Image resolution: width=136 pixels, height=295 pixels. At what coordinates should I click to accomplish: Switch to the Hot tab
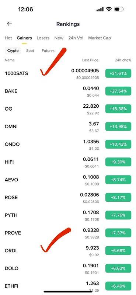(x=8, y=38)
